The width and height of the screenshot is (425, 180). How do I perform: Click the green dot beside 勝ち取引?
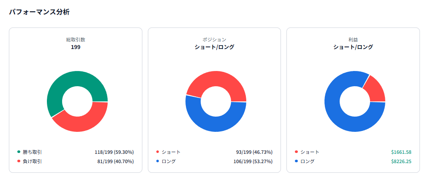click(x=19, y=152)
